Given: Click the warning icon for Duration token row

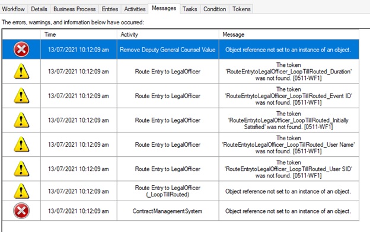Looking at the screenshot, I should 21,71.
